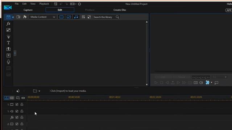The width and height of the screenshot is (232, 130).
Task: Lock audio track 1
Action: click(x=22, y=111)
